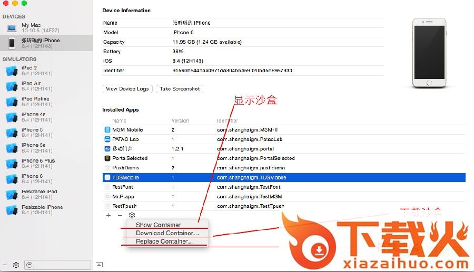Open View Device Logs
Image resolution: width=474 pixels, height=272 pixels.
[x=127, y=89]
